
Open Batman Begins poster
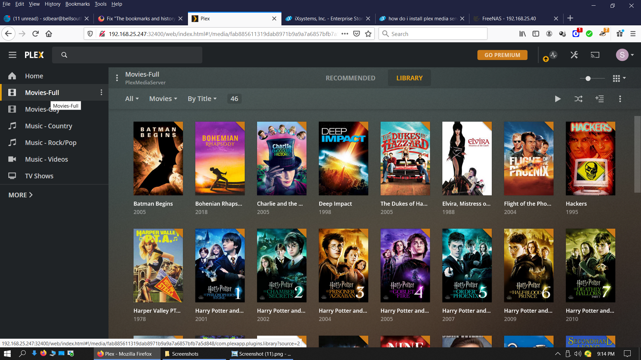[158, 158]
